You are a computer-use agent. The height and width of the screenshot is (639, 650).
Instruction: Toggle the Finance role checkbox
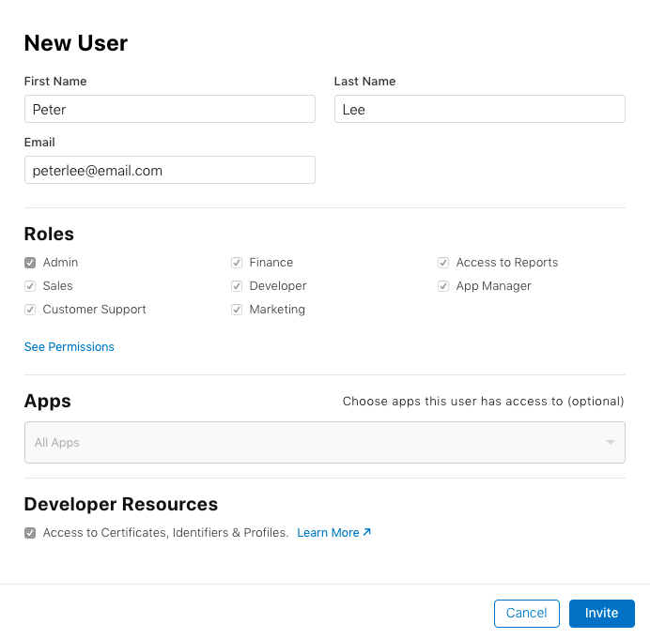tap(237, 263)
